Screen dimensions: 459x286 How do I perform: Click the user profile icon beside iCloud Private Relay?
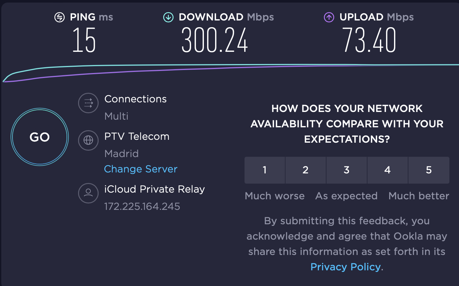(x=88, y=193)
